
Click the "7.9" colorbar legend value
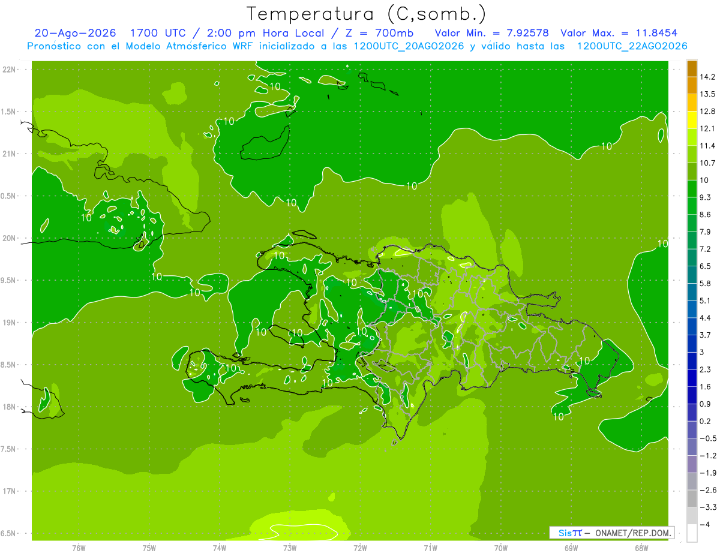[706, 232]
